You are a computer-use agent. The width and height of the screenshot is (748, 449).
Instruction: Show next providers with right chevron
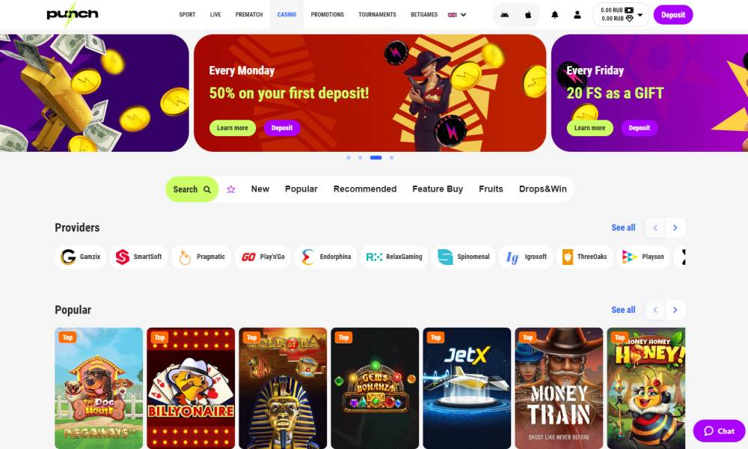click(x=675, y=227)
